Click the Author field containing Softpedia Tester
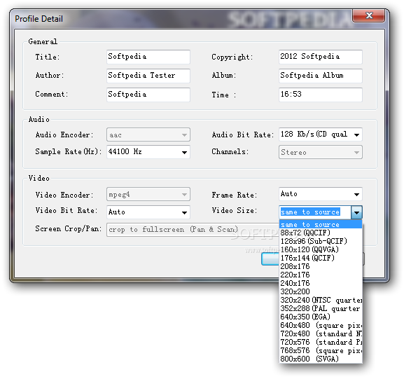 pos(148,76)
